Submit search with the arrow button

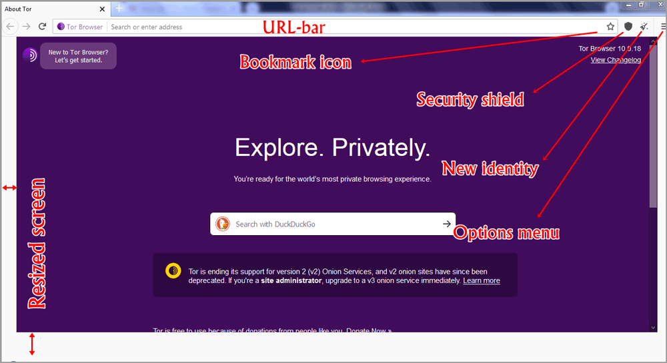tap(447, 224)
